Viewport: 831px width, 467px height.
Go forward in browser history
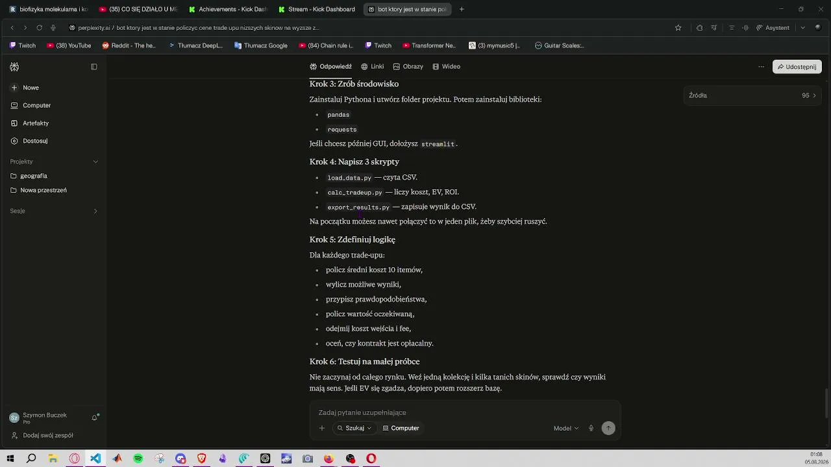(x=25, y=28)
